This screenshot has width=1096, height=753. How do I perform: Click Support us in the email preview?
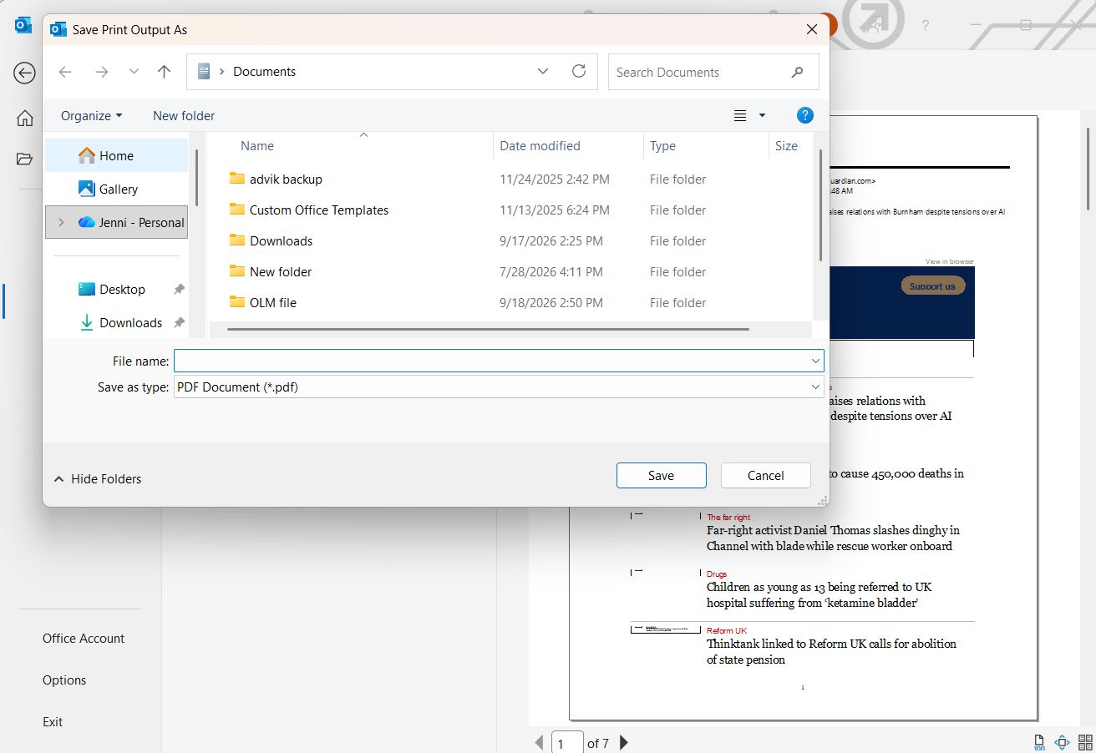click(x=932, y=286)
